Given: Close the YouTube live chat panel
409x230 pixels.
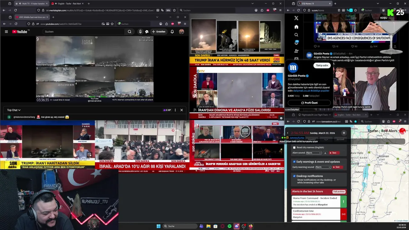Looking at the screenshot, I should pyautogui.click(x=181, y=110).
